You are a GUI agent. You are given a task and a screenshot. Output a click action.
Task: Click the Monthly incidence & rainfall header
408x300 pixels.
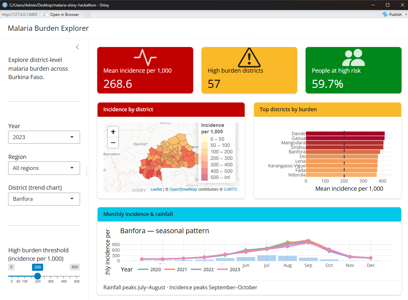tap(249, 214)
